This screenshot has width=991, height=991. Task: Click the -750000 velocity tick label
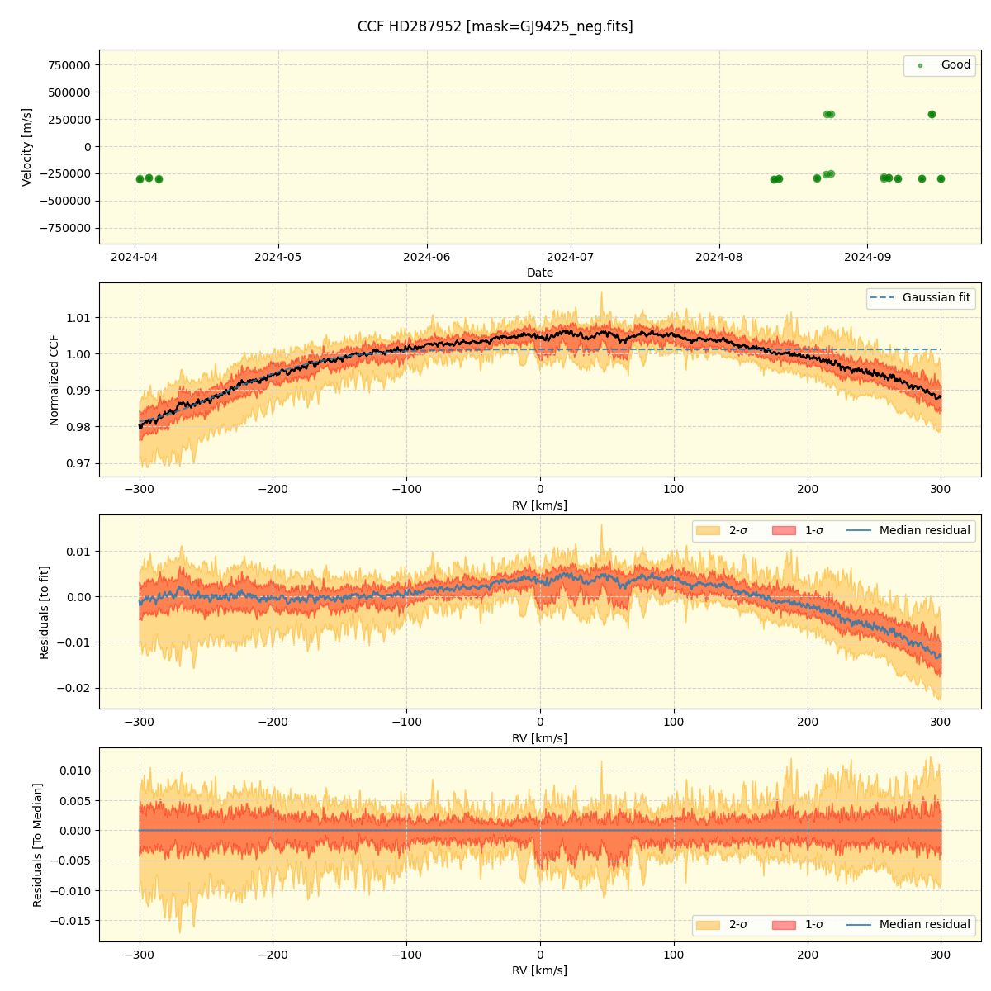click(x=66, y=228)
